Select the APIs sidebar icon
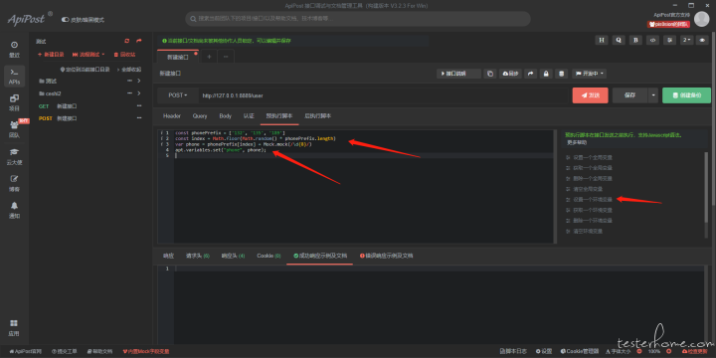The width and height of the screenshot is (716, 358). click(x=14, y=77)
